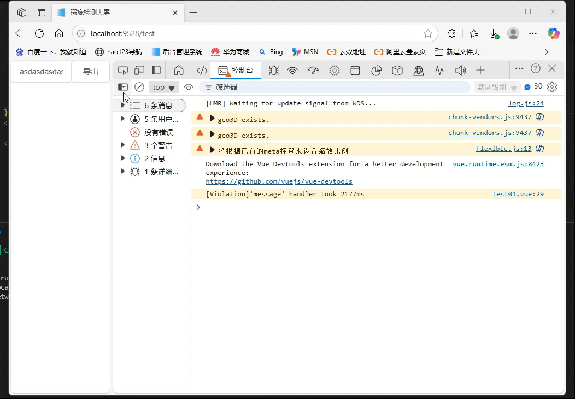Close the DevTools panel
This screenshot has width=575, height=399.
pos(552,68)
